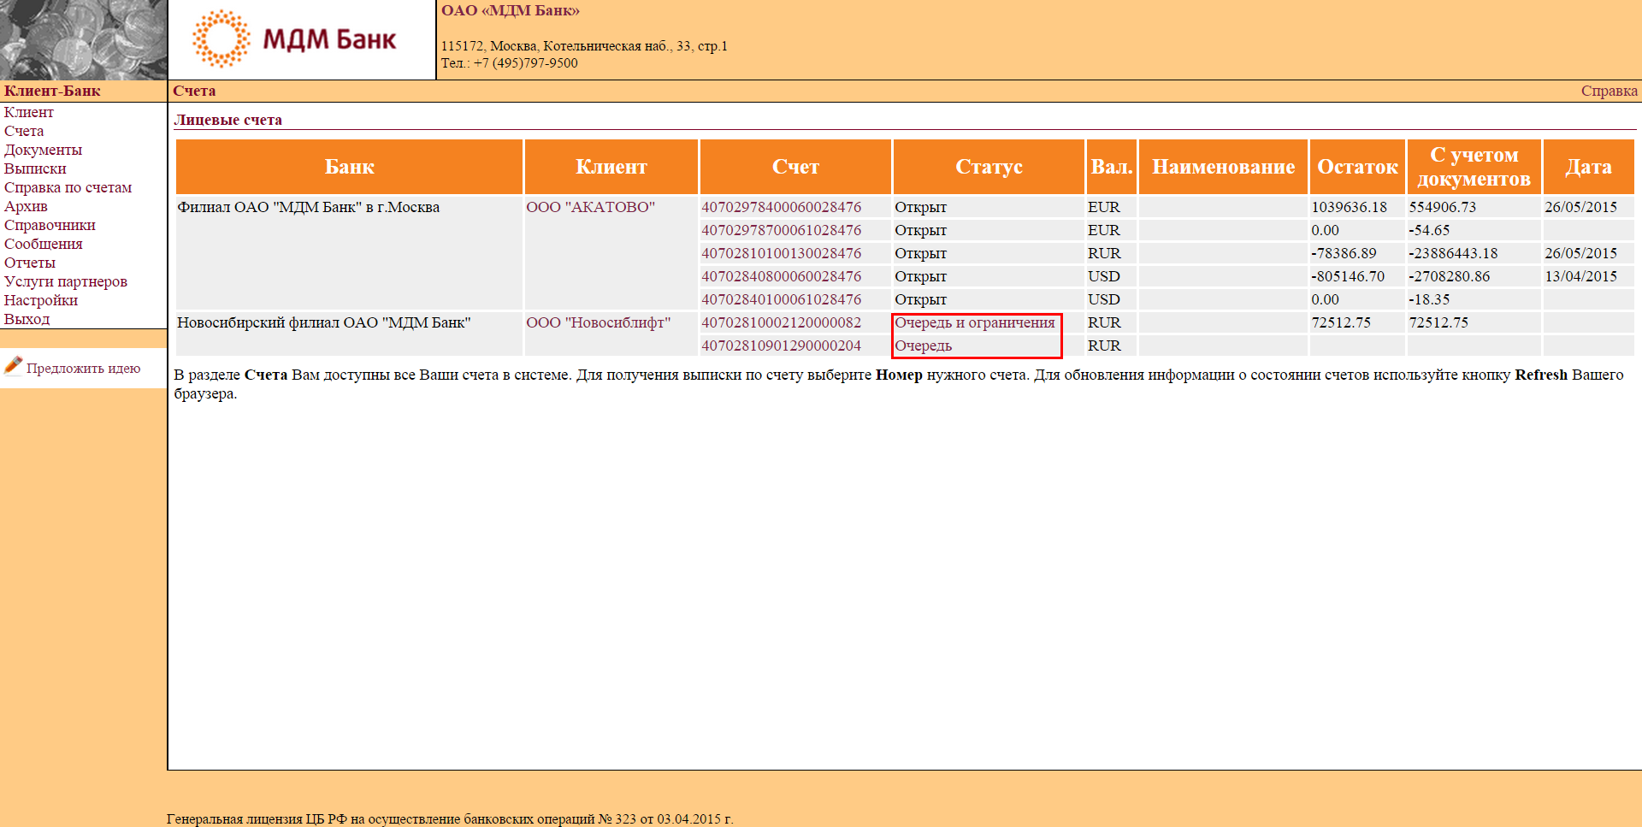Open Справка по счетам
This screenshot has width=1642, height=827.
(68, 187)
